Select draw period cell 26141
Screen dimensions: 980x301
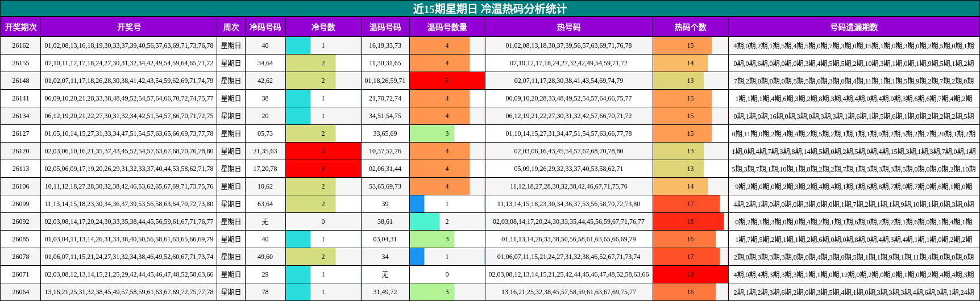[x=20, y=98]
